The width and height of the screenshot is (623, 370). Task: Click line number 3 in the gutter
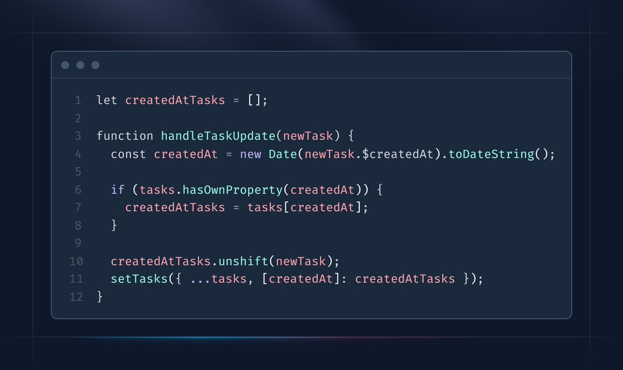(x=78, y=136)
